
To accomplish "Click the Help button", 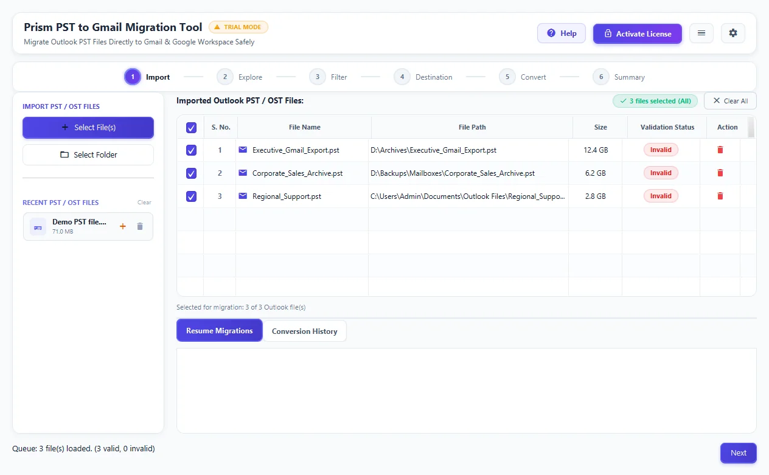I will click(x=562, y=33).
